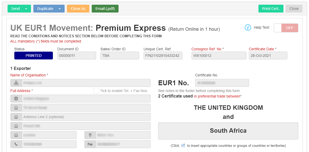This screenshot has height=152, width=309.
Task: Click the PRINTED status badge
Action: coord(34,56)
